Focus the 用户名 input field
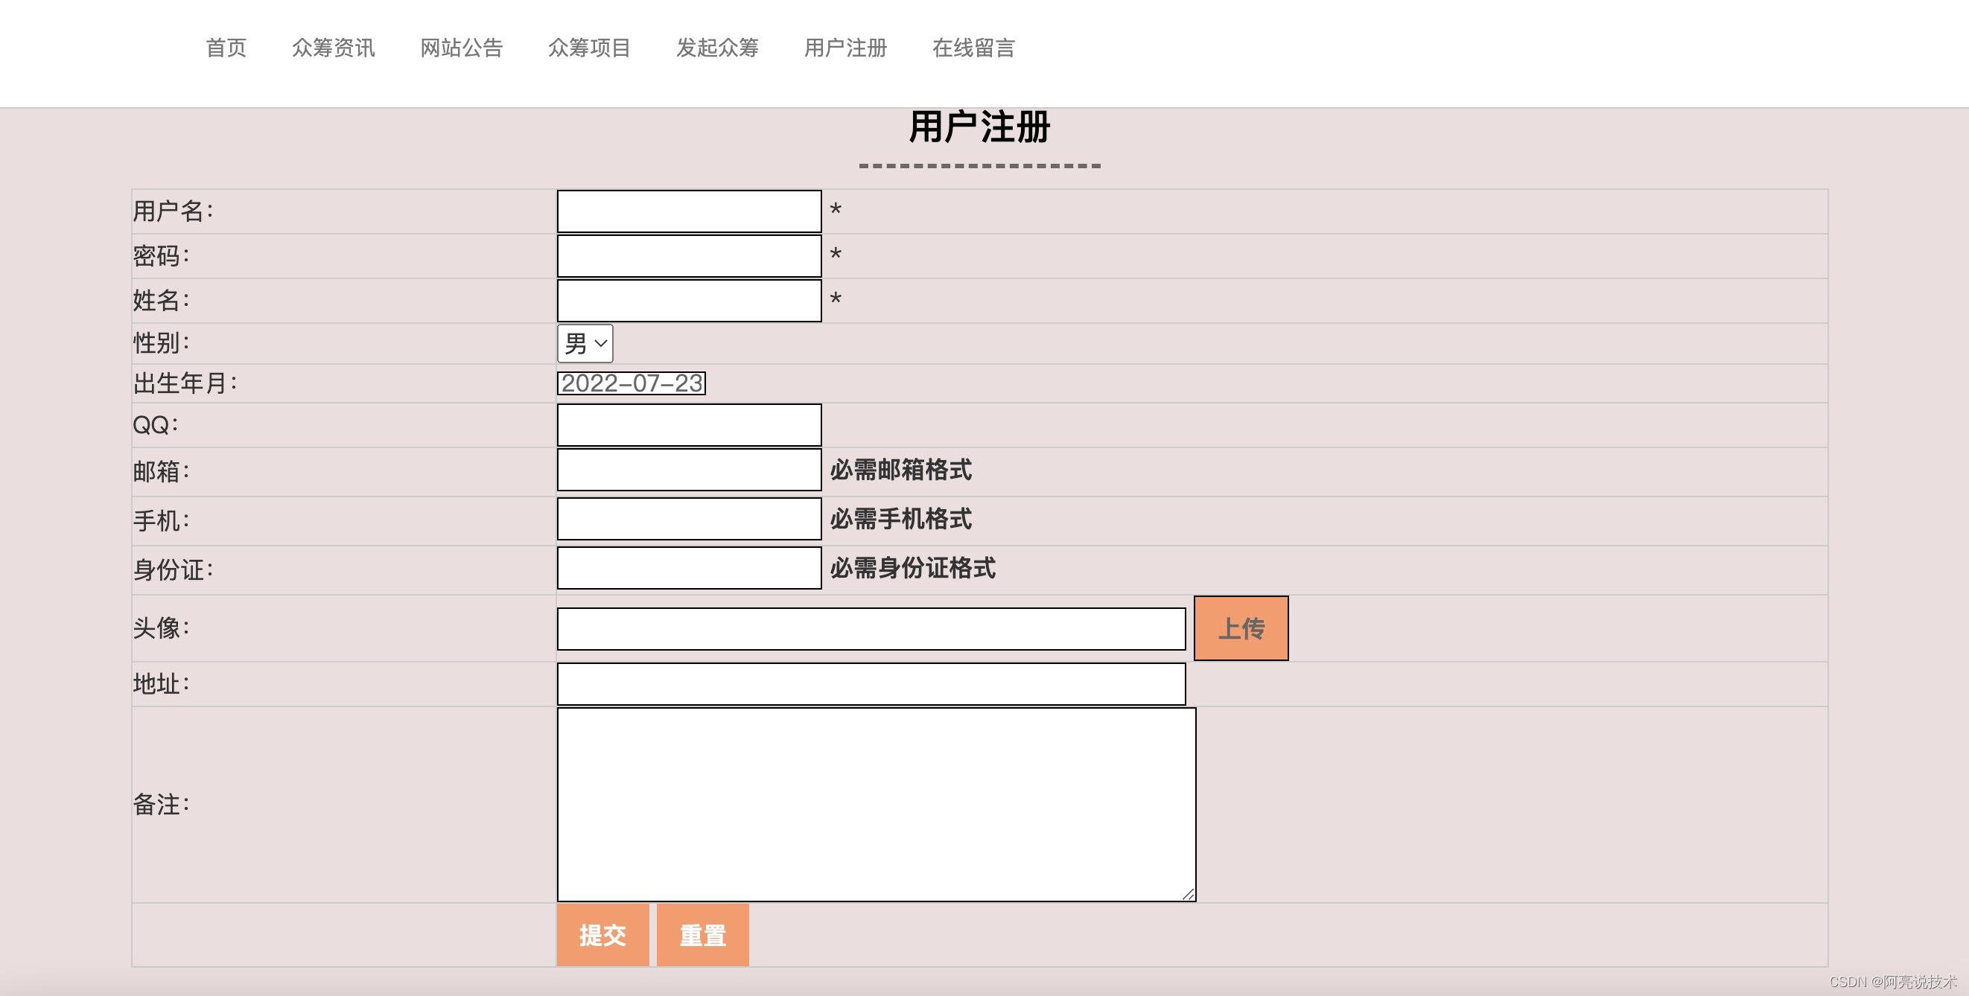 (689, 211)
